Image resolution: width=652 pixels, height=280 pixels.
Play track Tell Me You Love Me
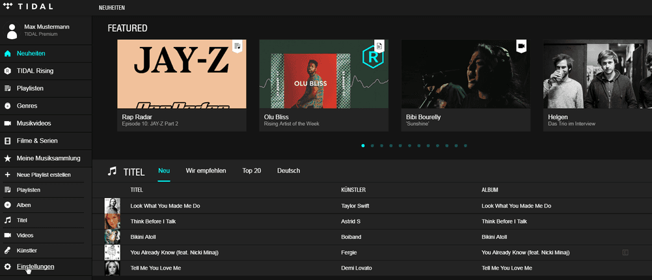click(x=156, y=268)
